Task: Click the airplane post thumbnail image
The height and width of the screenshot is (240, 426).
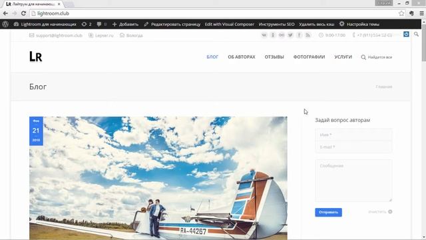Action: coord(158,178)
